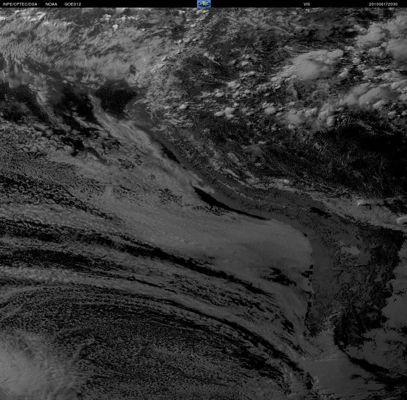Click the CPTEC logo in header
The image size is (407, 400).
tap(204, 4)
